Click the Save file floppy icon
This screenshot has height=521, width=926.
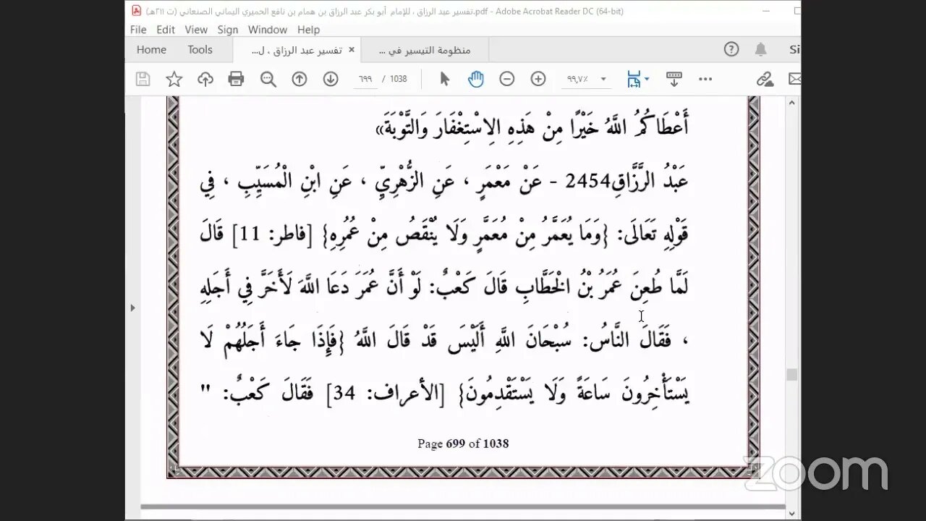(143, 80)
